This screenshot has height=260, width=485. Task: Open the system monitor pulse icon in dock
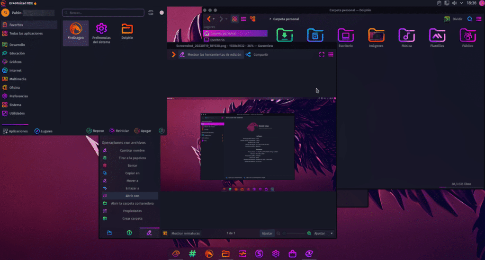coord(242,254)
